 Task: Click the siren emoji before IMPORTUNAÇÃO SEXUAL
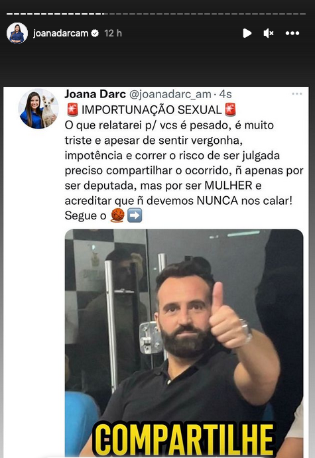coord(72,109)
